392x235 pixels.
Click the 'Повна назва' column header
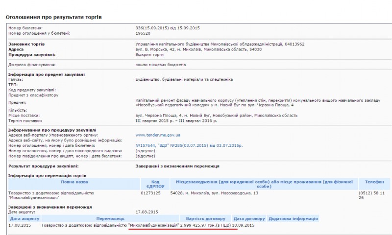(74, 182)
